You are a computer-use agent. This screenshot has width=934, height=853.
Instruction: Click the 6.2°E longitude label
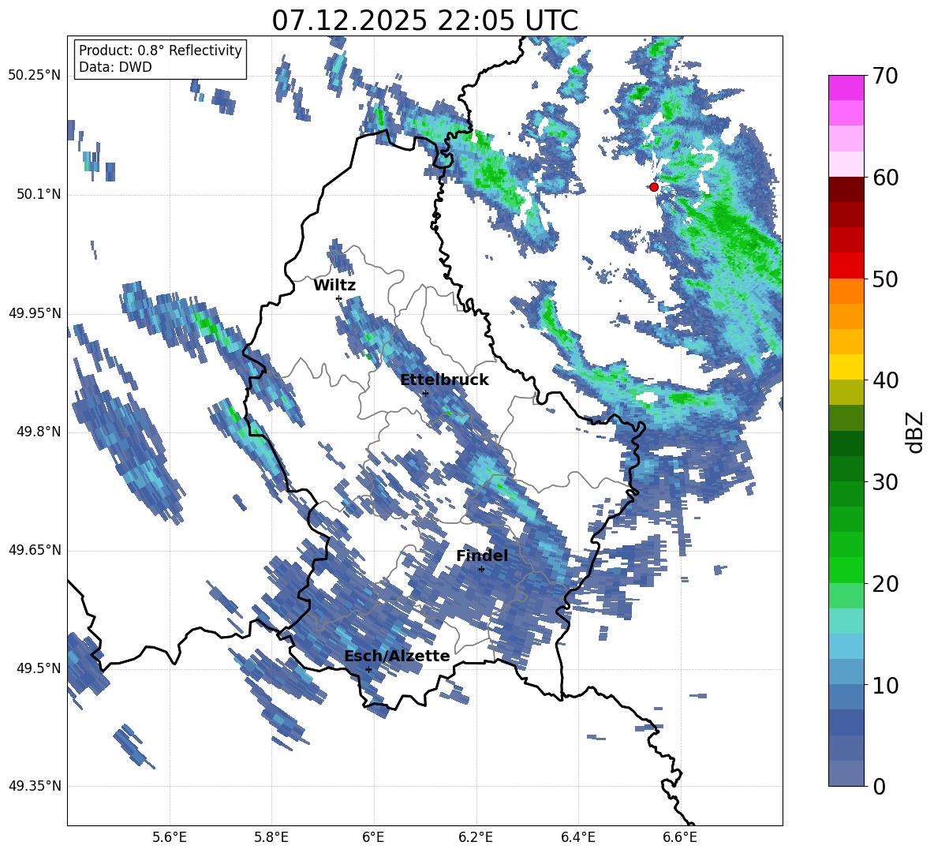pyautogui.click(x=476, y=837)
